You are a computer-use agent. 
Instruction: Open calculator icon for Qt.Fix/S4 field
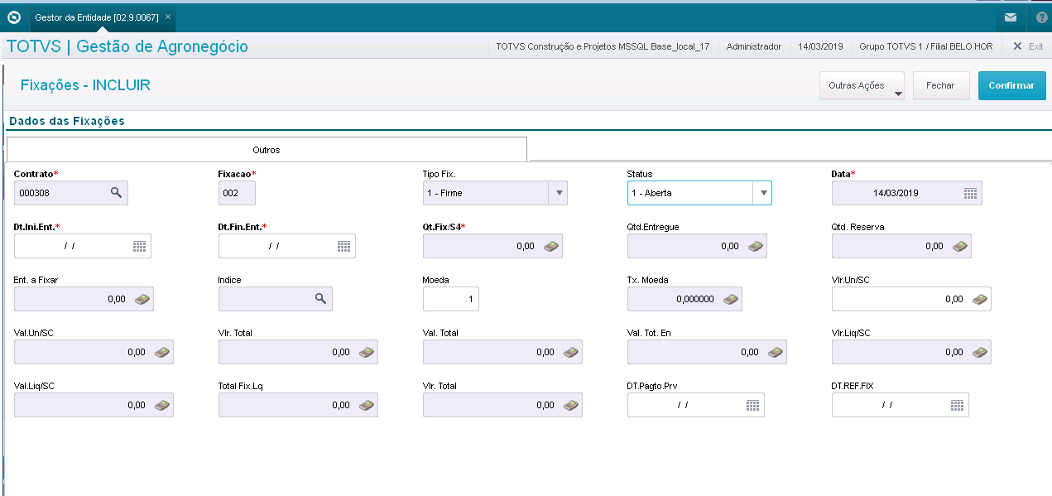click(x=551, y=246)
